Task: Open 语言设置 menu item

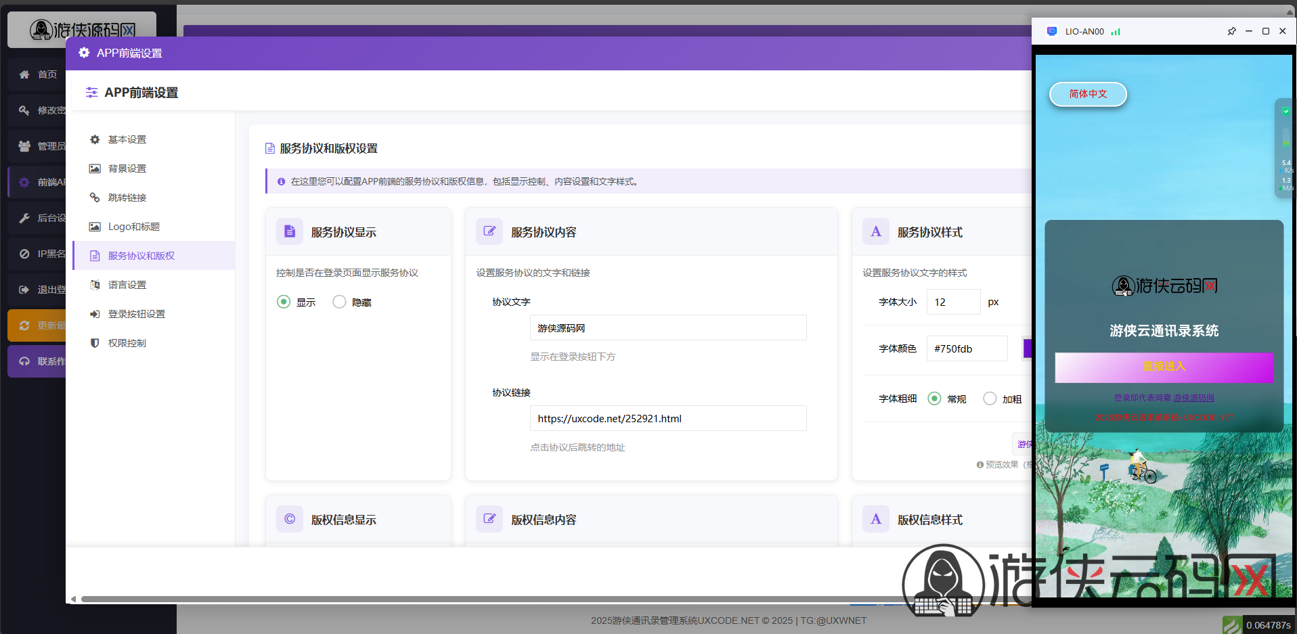Action: pyautogui.click(x=153, y=285)
